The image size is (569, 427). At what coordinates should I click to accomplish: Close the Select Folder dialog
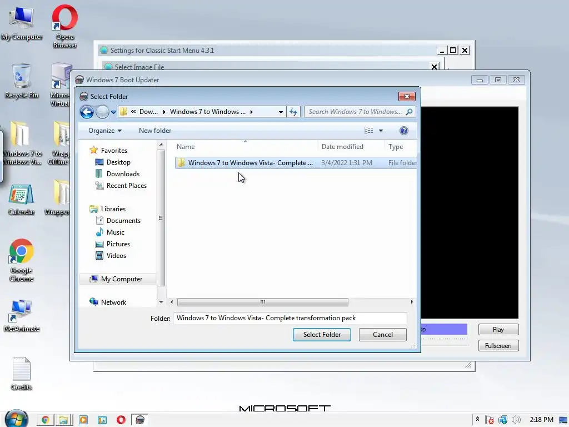pos(407,97)
